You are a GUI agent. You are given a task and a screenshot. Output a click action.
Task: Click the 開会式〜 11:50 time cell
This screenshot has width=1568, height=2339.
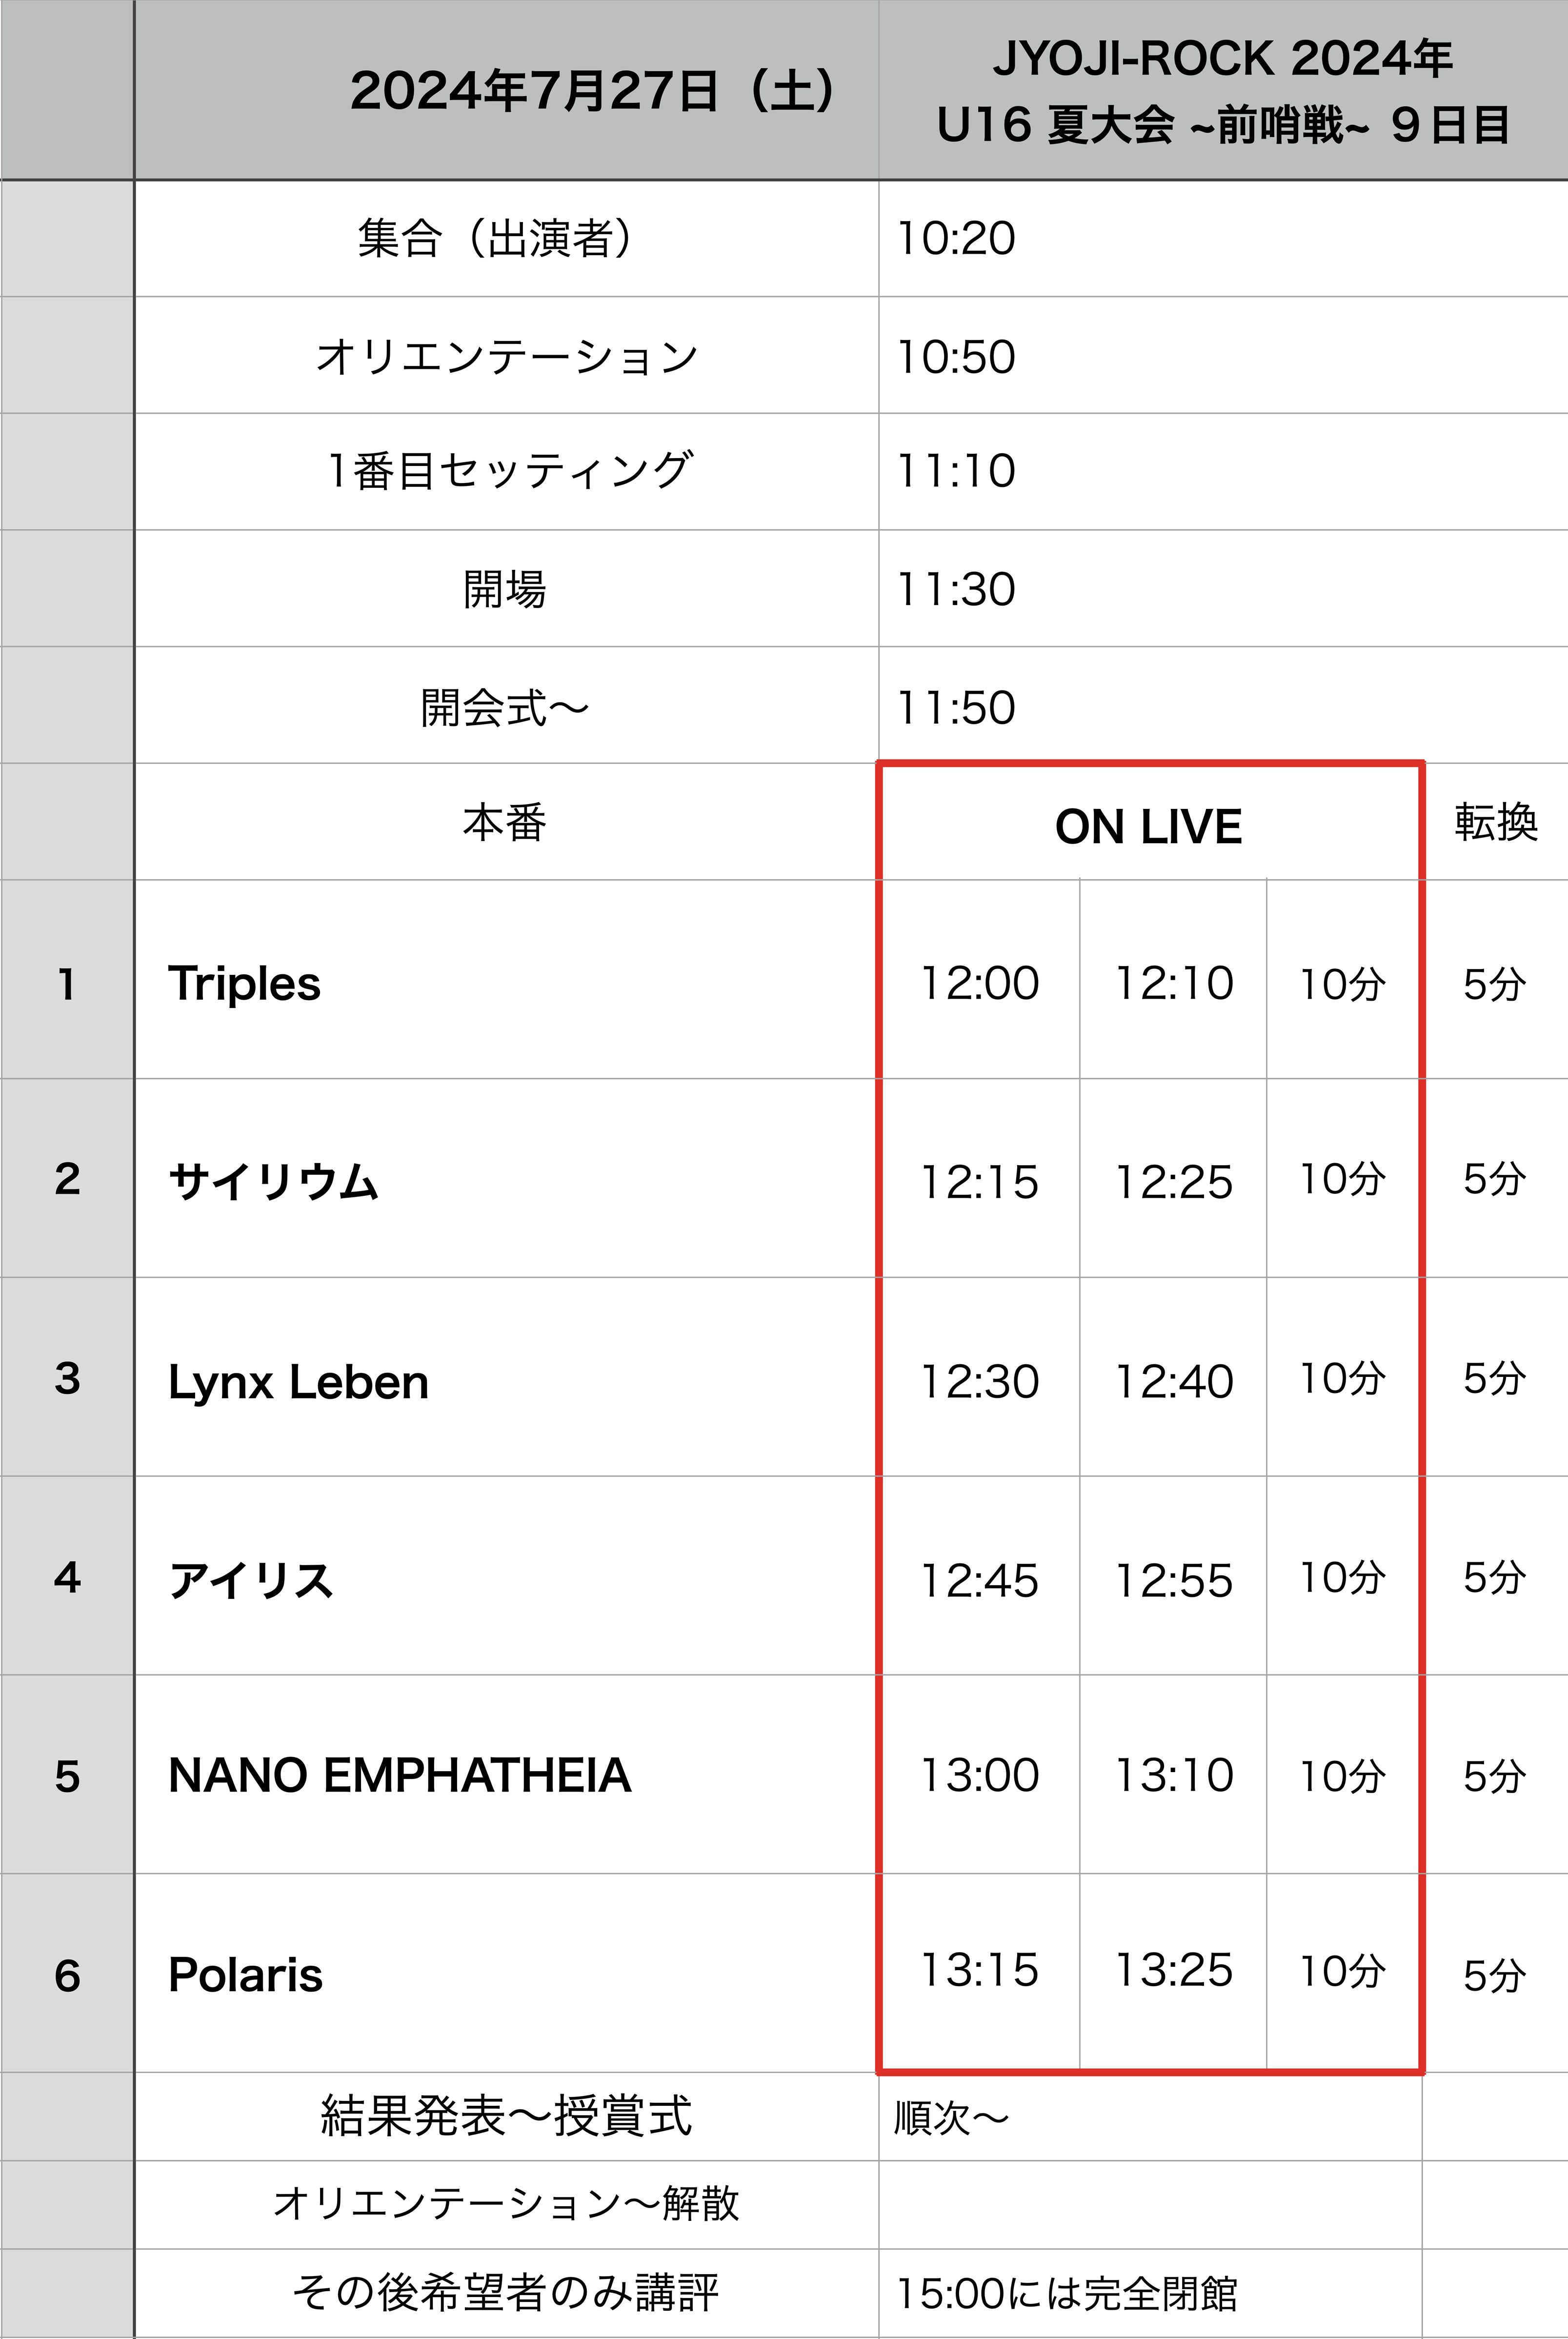[1223, 706]
